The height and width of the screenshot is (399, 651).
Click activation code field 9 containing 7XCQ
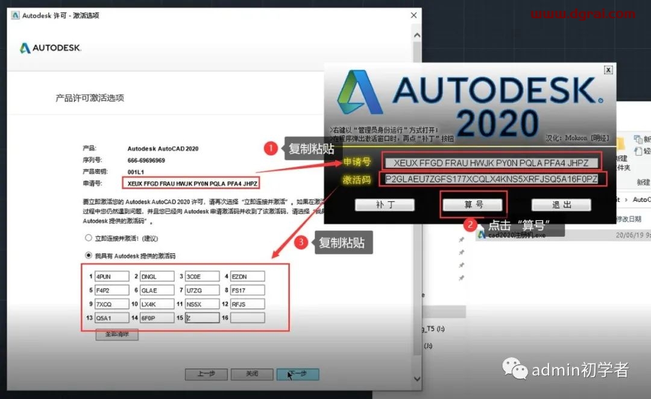point(112,304)
